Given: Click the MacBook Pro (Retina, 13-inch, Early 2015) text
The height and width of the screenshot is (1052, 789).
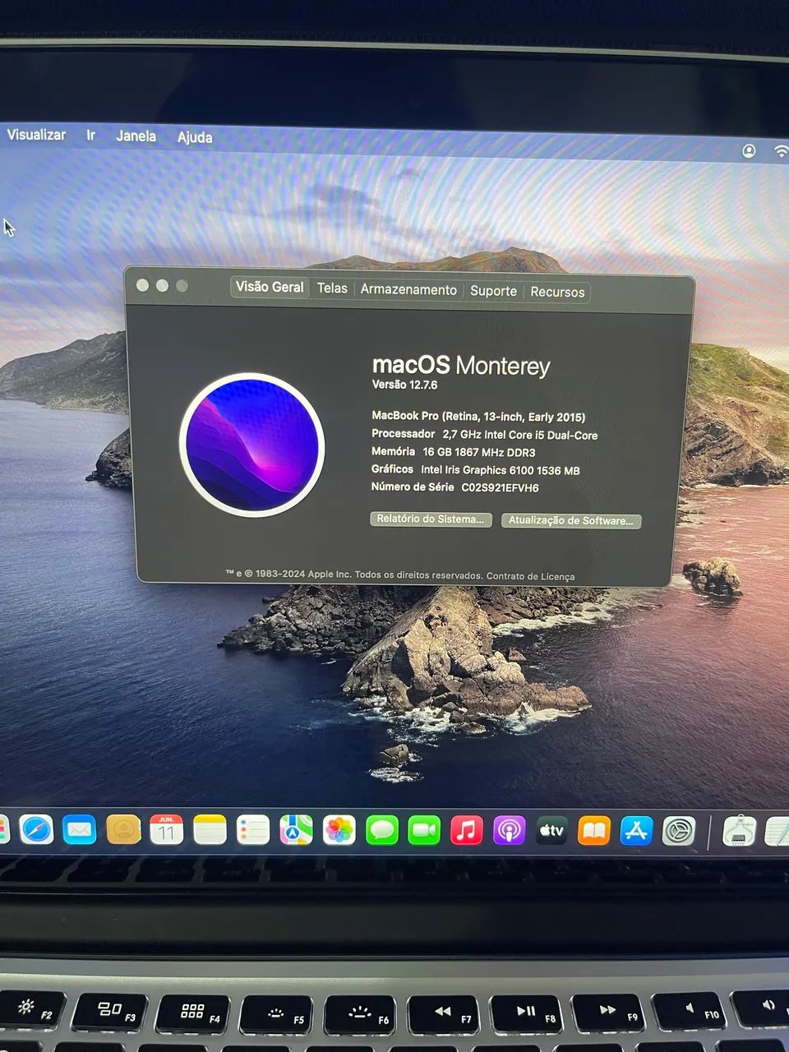Looking at the screenshot, I should click(478, 417).
